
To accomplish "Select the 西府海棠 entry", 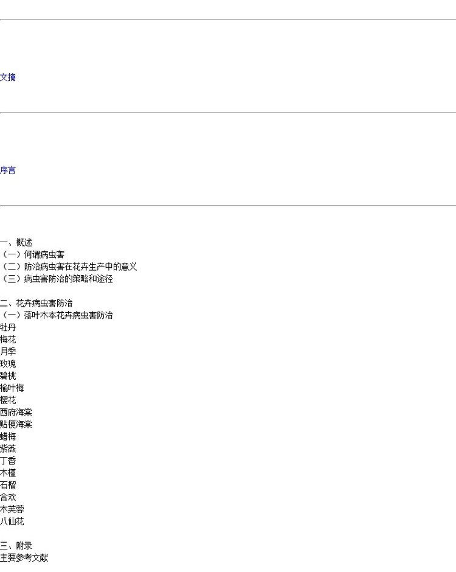I will [16, 413].
